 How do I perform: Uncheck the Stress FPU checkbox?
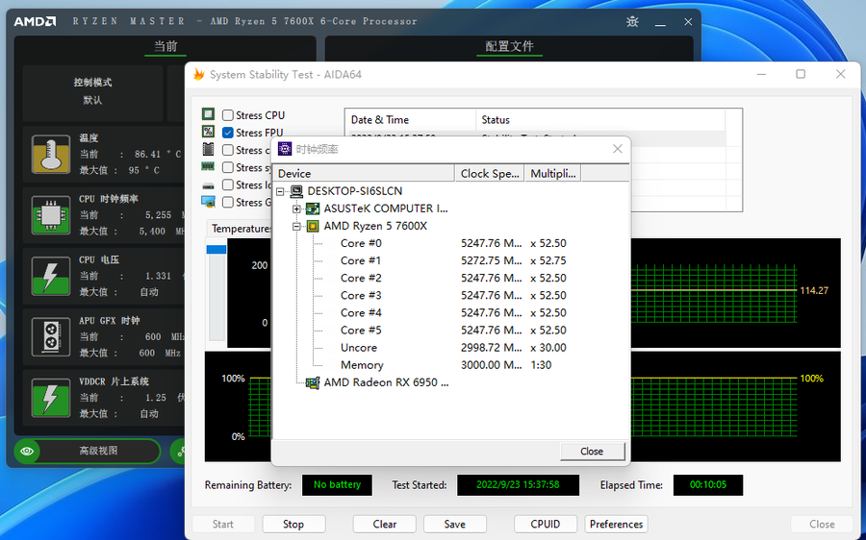tap(228, 133)
